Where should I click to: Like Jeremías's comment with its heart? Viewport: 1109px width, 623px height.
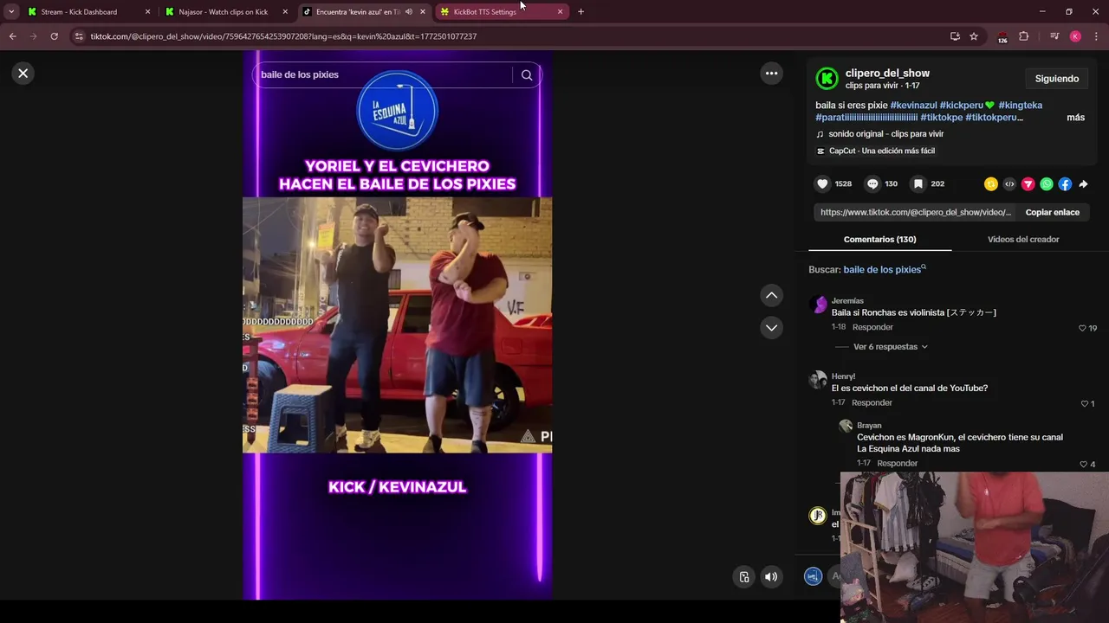1082,329
